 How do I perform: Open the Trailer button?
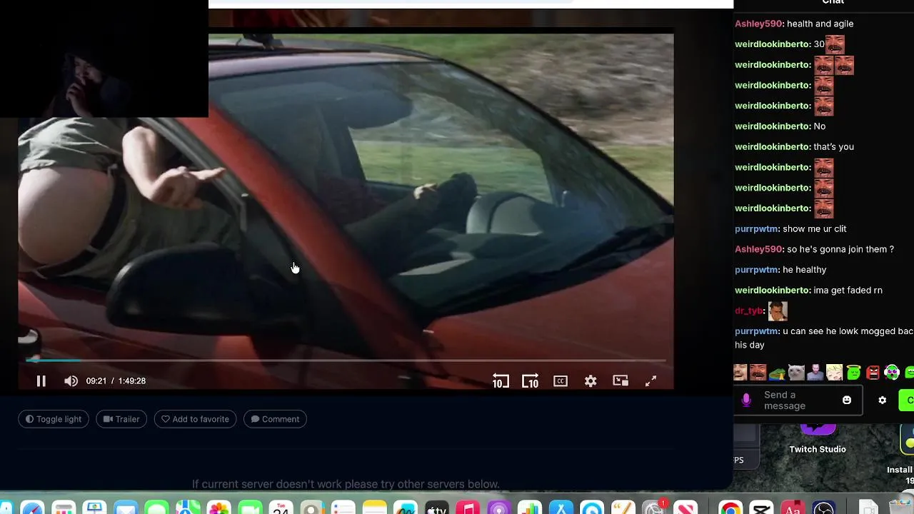coord(121,419)
